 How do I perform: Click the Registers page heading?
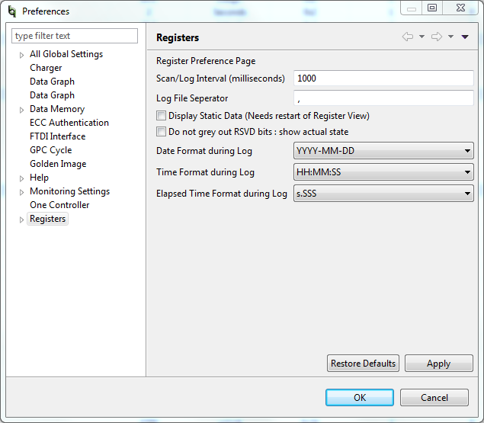point(178,37)
